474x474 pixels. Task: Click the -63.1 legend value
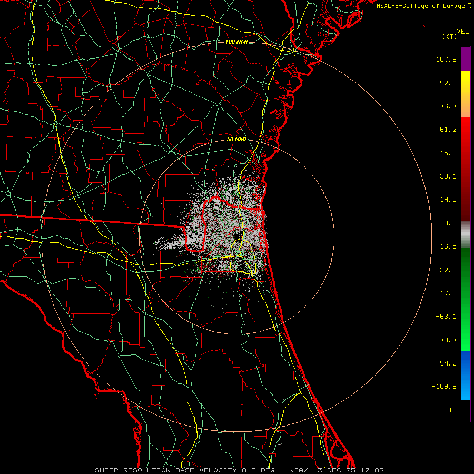click(446, 317)
